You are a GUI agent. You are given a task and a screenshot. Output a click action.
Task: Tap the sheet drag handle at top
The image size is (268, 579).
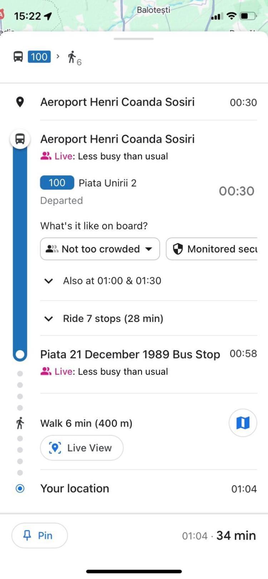click(134, 39)
